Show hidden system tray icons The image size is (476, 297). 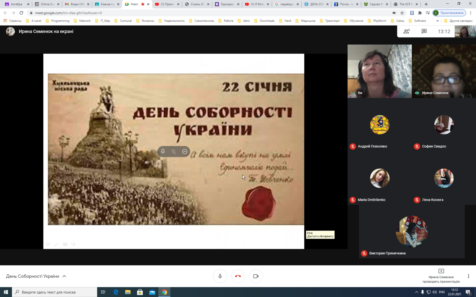pyautogui.click(x=416, y=292)
